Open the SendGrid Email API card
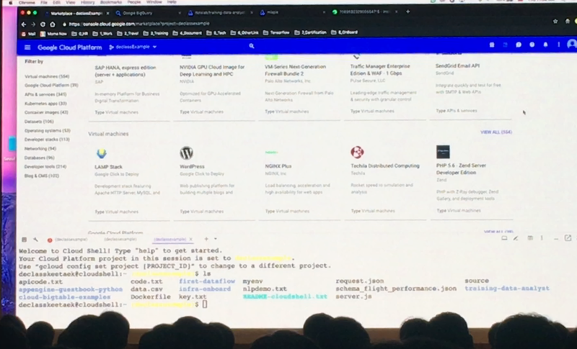The width and height of the screenshot is (577, 349). click(470, 86)
